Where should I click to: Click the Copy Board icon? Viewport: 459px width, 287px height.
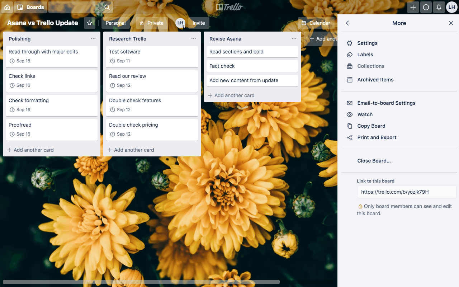click(x=350, y=126)
